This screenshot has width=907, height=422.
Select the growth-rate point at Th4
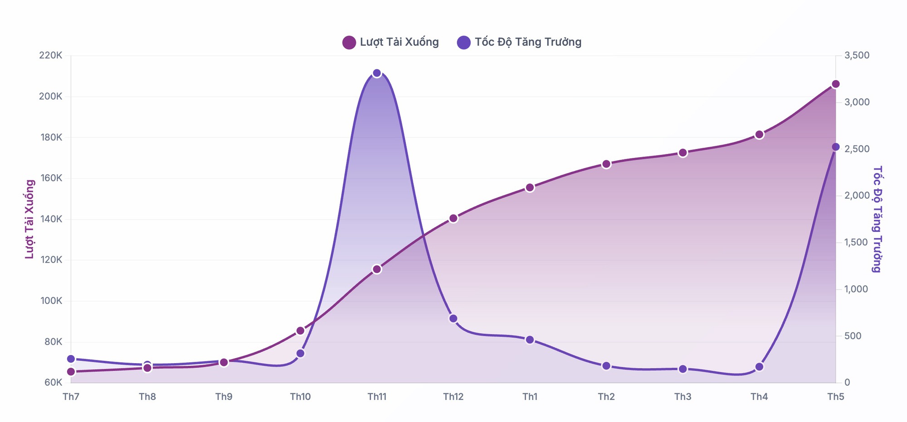[759, 367]
